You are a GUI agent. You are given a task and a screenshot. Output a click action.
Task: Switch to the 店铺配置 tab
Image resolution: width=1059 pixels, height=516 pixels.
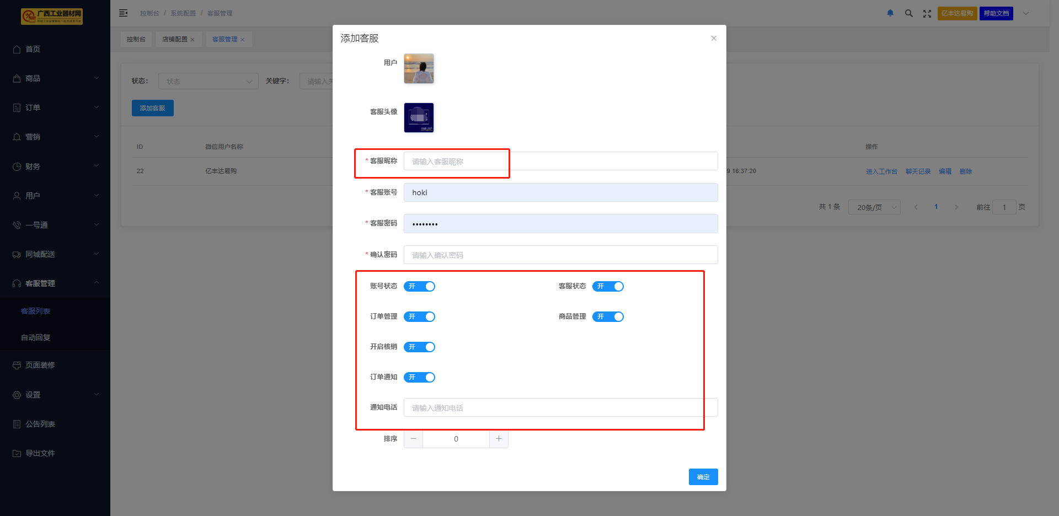tap(174, 39)
